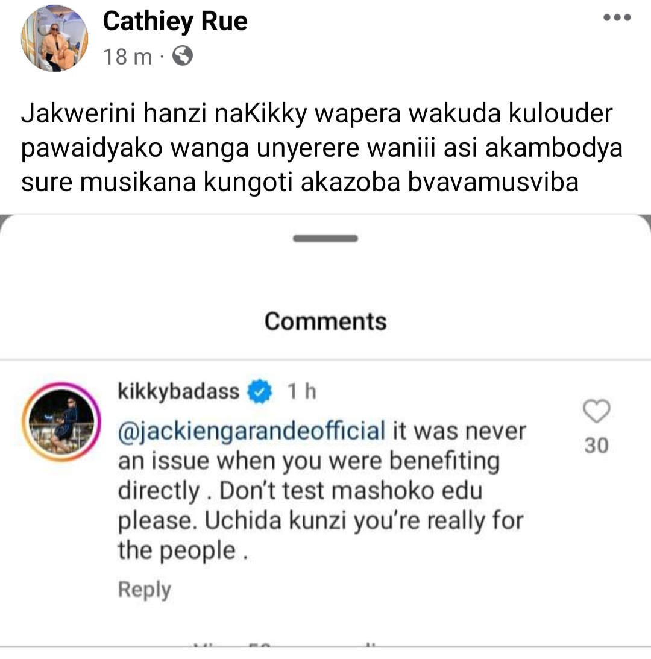Open the three-dot post options menu
This screenshot has height=659, width=651.
[x=617, y=17]
